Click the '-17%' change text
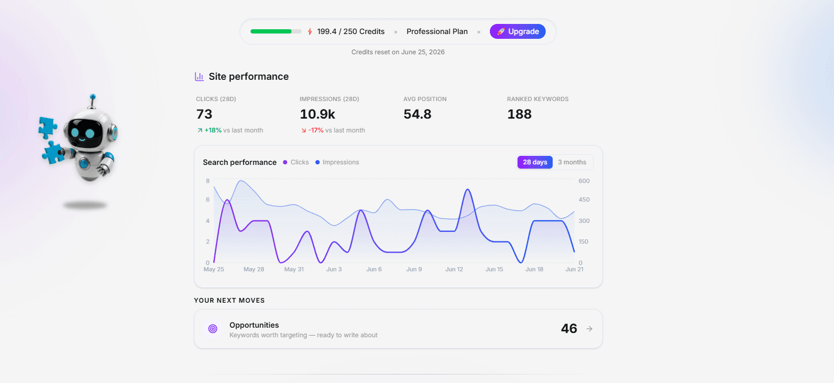The width and height of the screenshot is (834, 383). 316,130
